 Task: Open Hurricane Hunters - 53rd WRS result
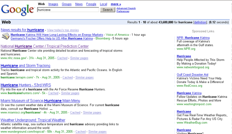click(x=26, y=85)
